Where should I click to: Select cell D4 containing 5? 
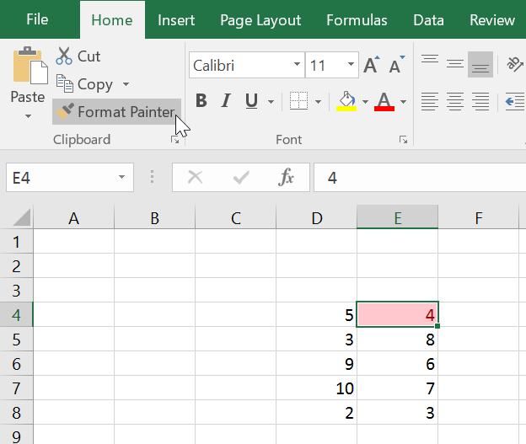pos(317,314)
